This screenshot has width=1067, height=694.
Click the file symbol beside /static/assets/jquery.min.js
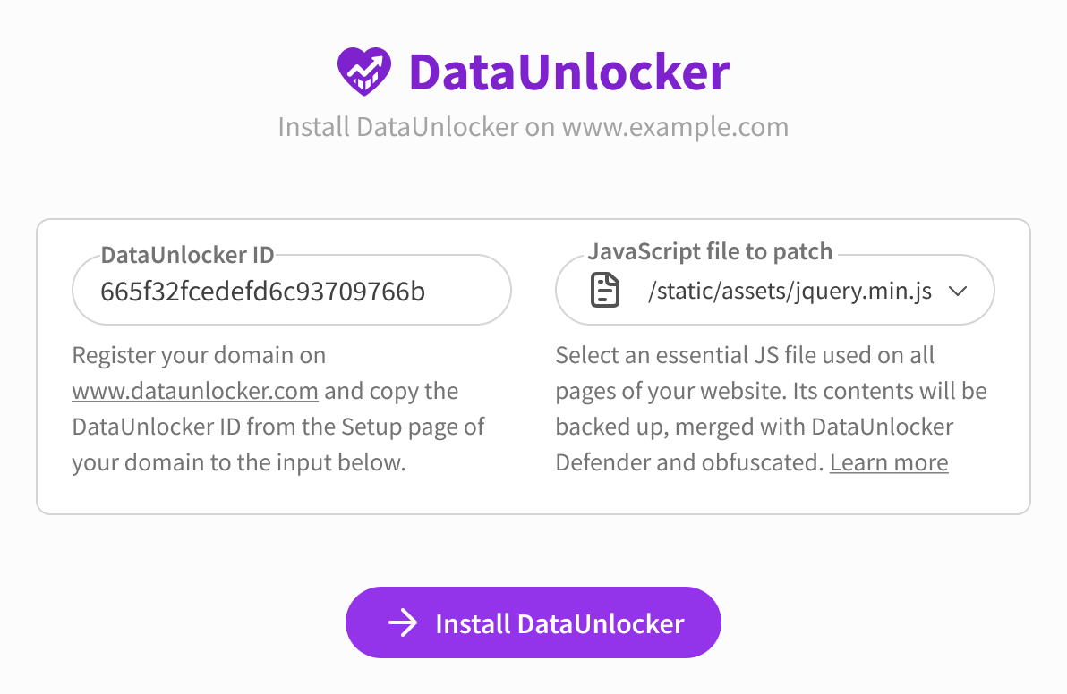(604, 290)
